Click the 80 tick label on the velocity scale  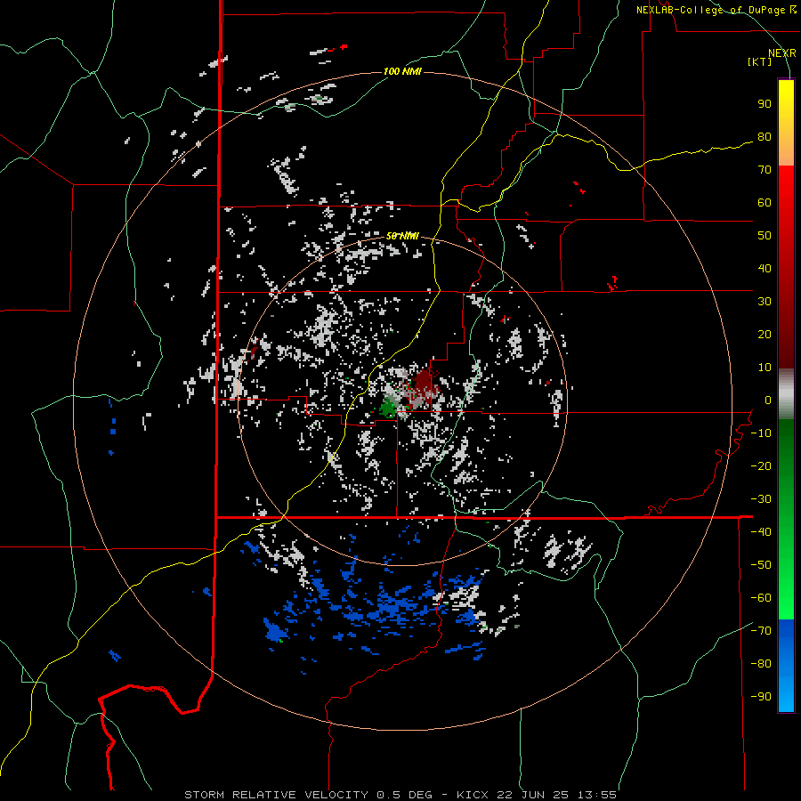click(x=765, y=137)
